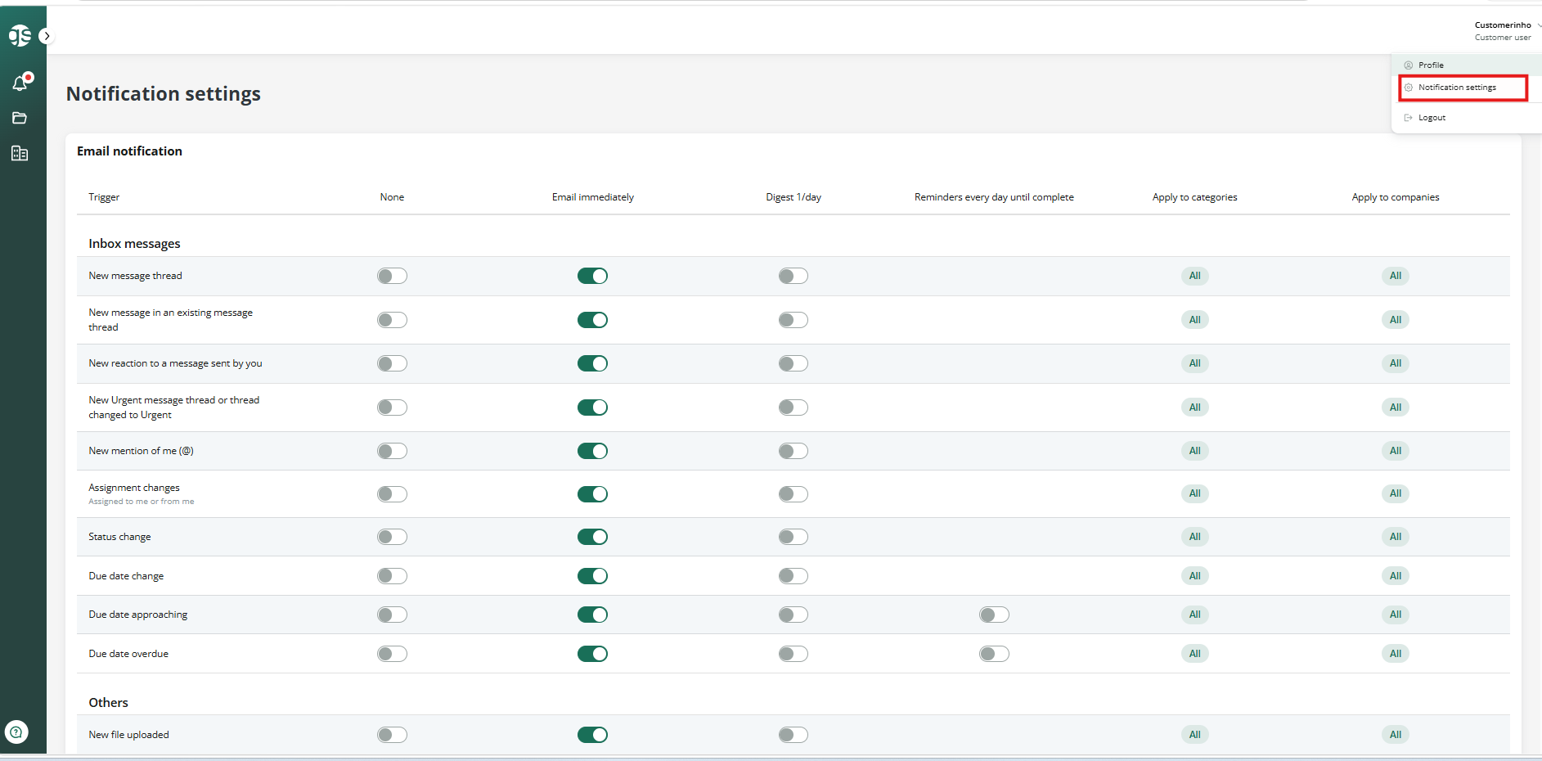Enable Digest 1/day for New reaction row
Viewport: 1542px width, 761px height.
793,363
